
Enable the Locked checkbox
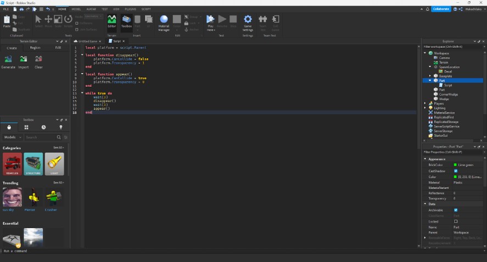coord(456,221)
